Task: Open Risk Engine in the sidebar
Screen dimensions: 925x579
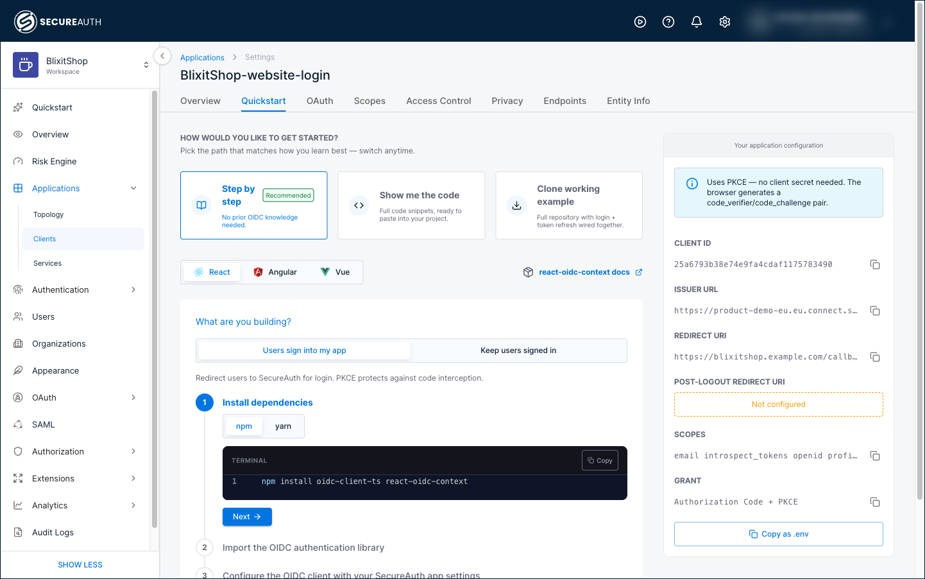Action: click(x=75, y=161)
